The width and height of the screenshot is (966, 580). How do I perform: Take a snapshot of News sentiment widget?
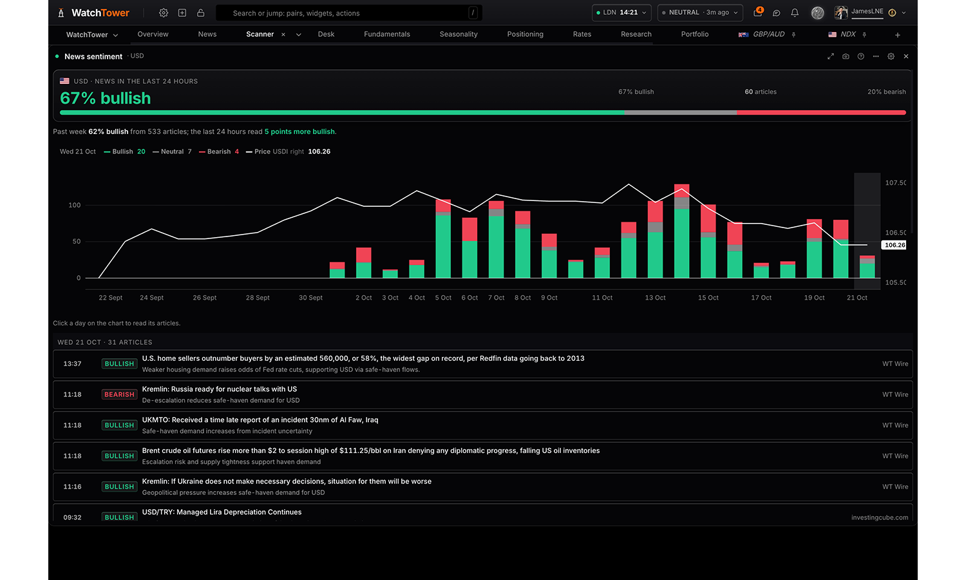(x=846, y=57)
